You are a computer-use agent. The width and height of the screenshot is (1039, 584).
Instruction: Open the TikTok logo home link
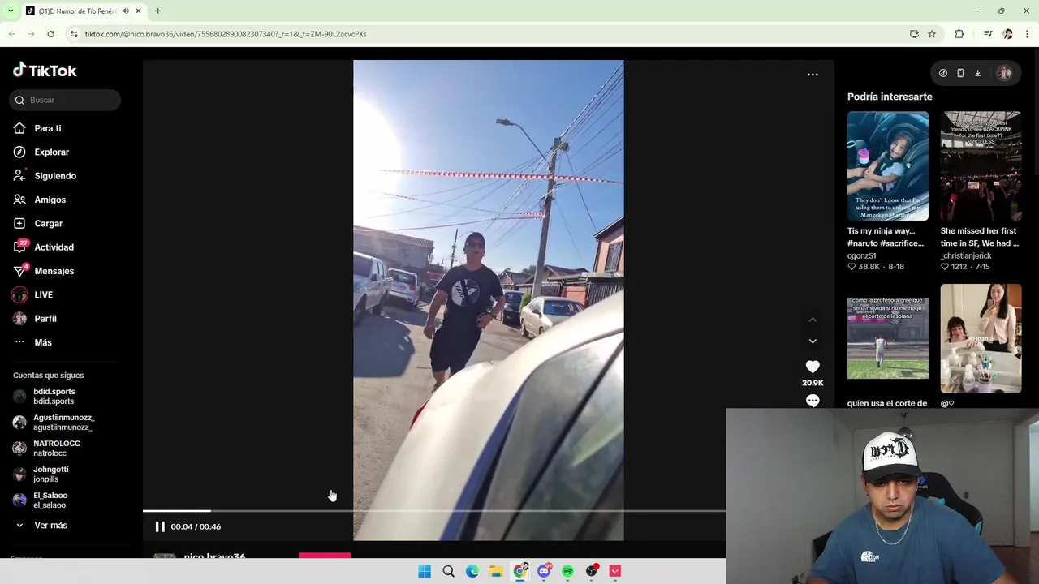(x=45, y=71)
